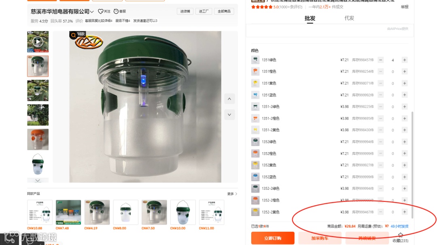Select the 1351 orange color swatch
Image resolution: width=437 pixels, height=245 pixels.
click(255, 71)
